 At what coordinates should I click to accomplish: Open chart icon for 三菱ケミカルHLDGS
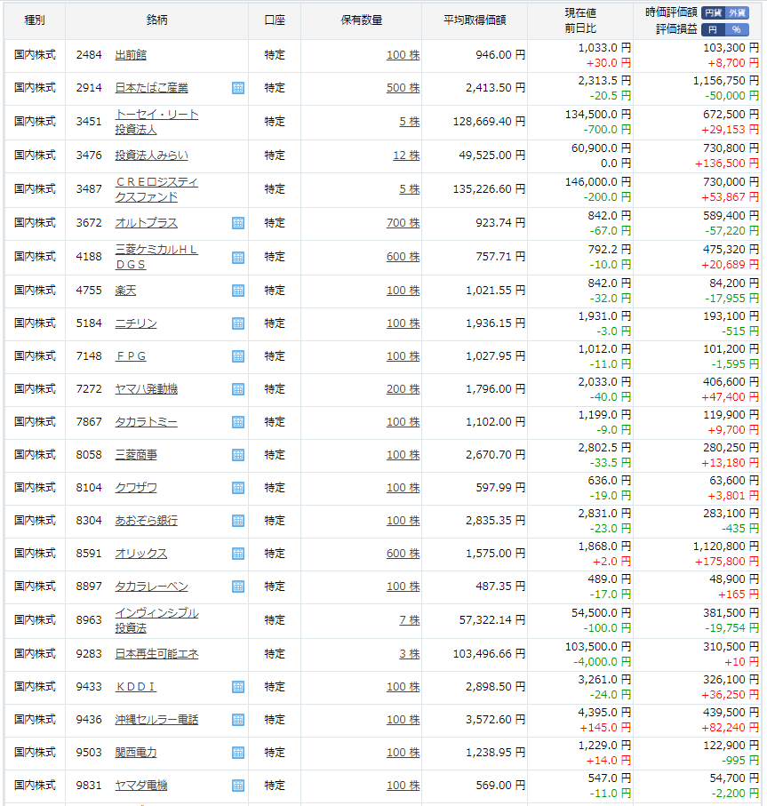(x=238, y=257)
